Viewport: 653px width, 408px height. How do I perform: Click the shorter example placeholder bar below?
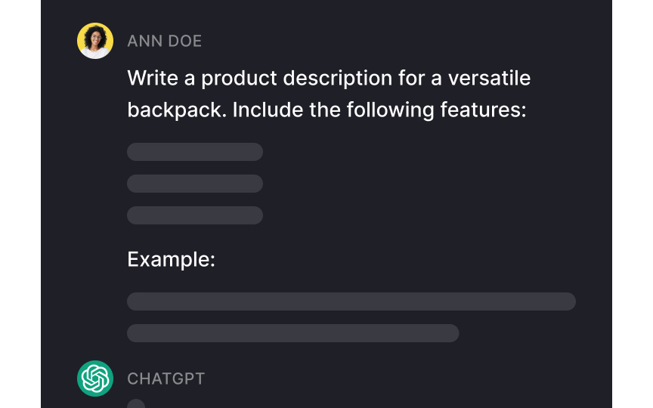click(x=293, y=333)
